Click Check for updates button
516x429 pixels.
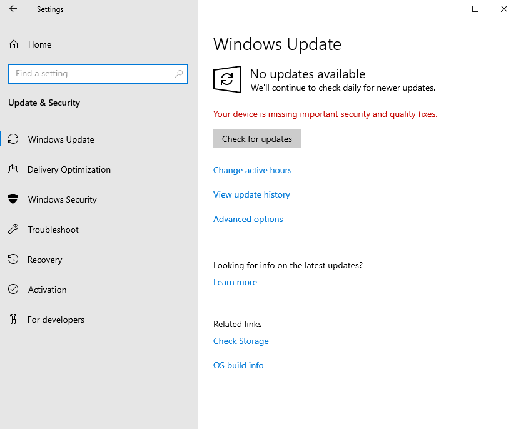257,138
